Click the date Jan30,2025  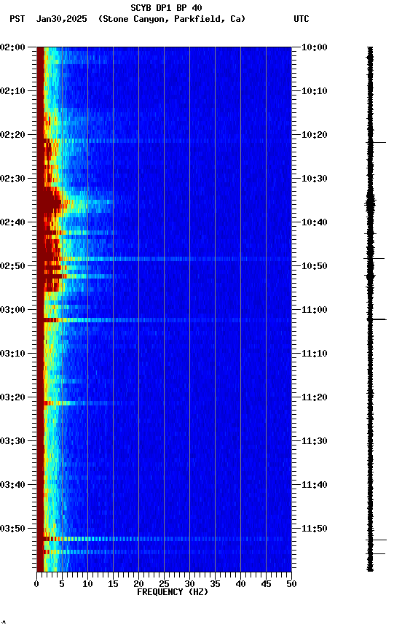pyautogui.click(x=61, y=19)
